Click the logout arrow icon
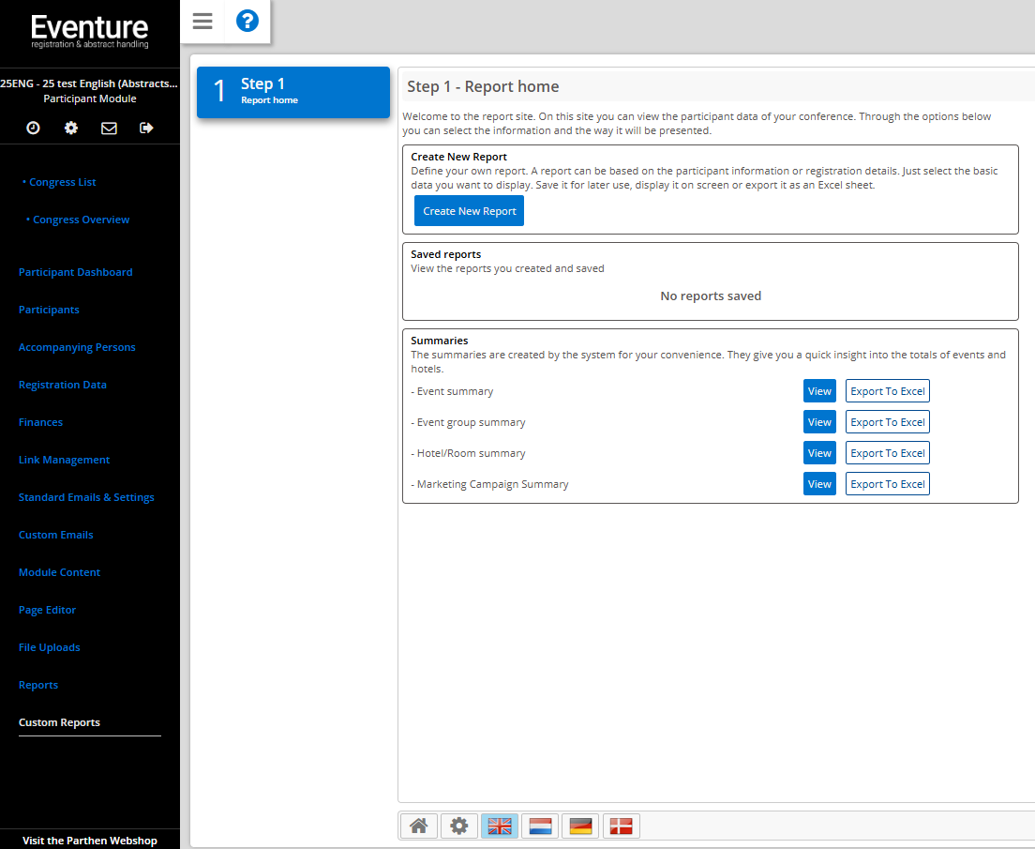Screen dimensions: 1035x849 point(146,128)
